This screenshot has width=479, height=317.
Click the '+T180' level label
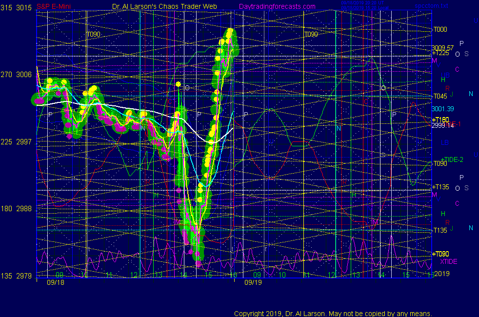(x=440, y=119)
